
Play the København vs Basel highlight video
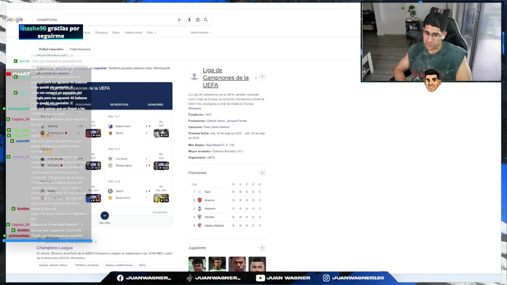[161, 133]
